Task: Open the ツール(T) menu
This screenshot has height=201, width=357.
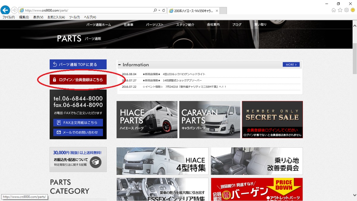Action: (74, 17)
